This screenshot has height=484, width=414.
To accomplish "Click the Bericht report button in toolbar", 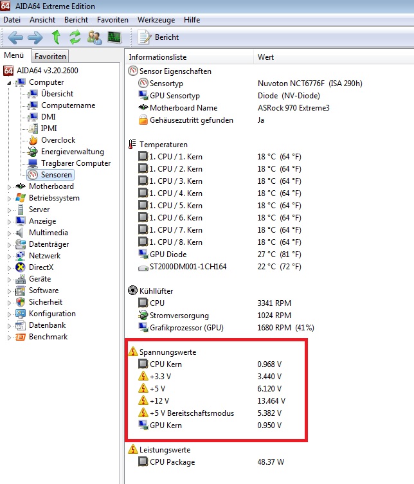I will pos(158,37).
